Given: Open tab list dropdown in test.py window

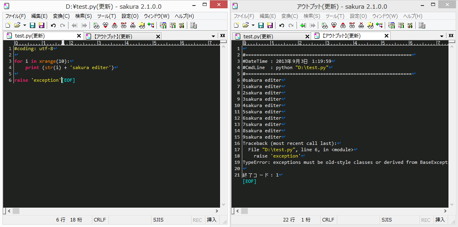Looking at the screenshot, I should (214, 36).
